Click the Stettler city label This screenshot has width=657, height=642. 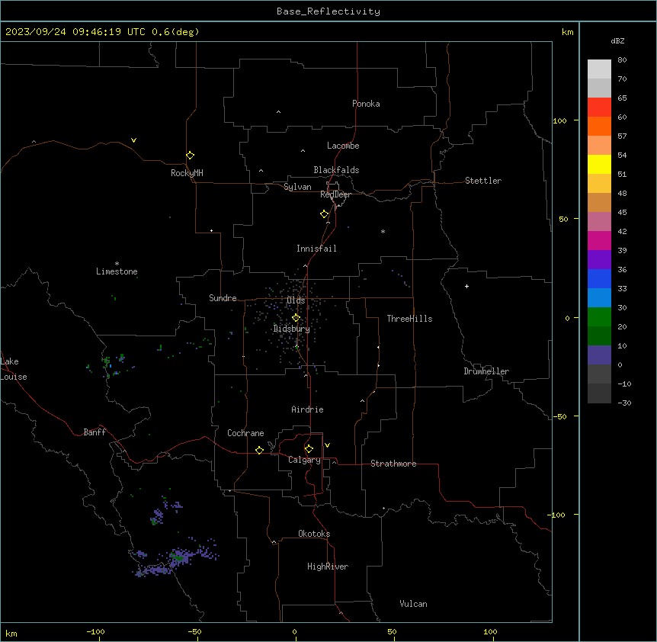(482, 181)
